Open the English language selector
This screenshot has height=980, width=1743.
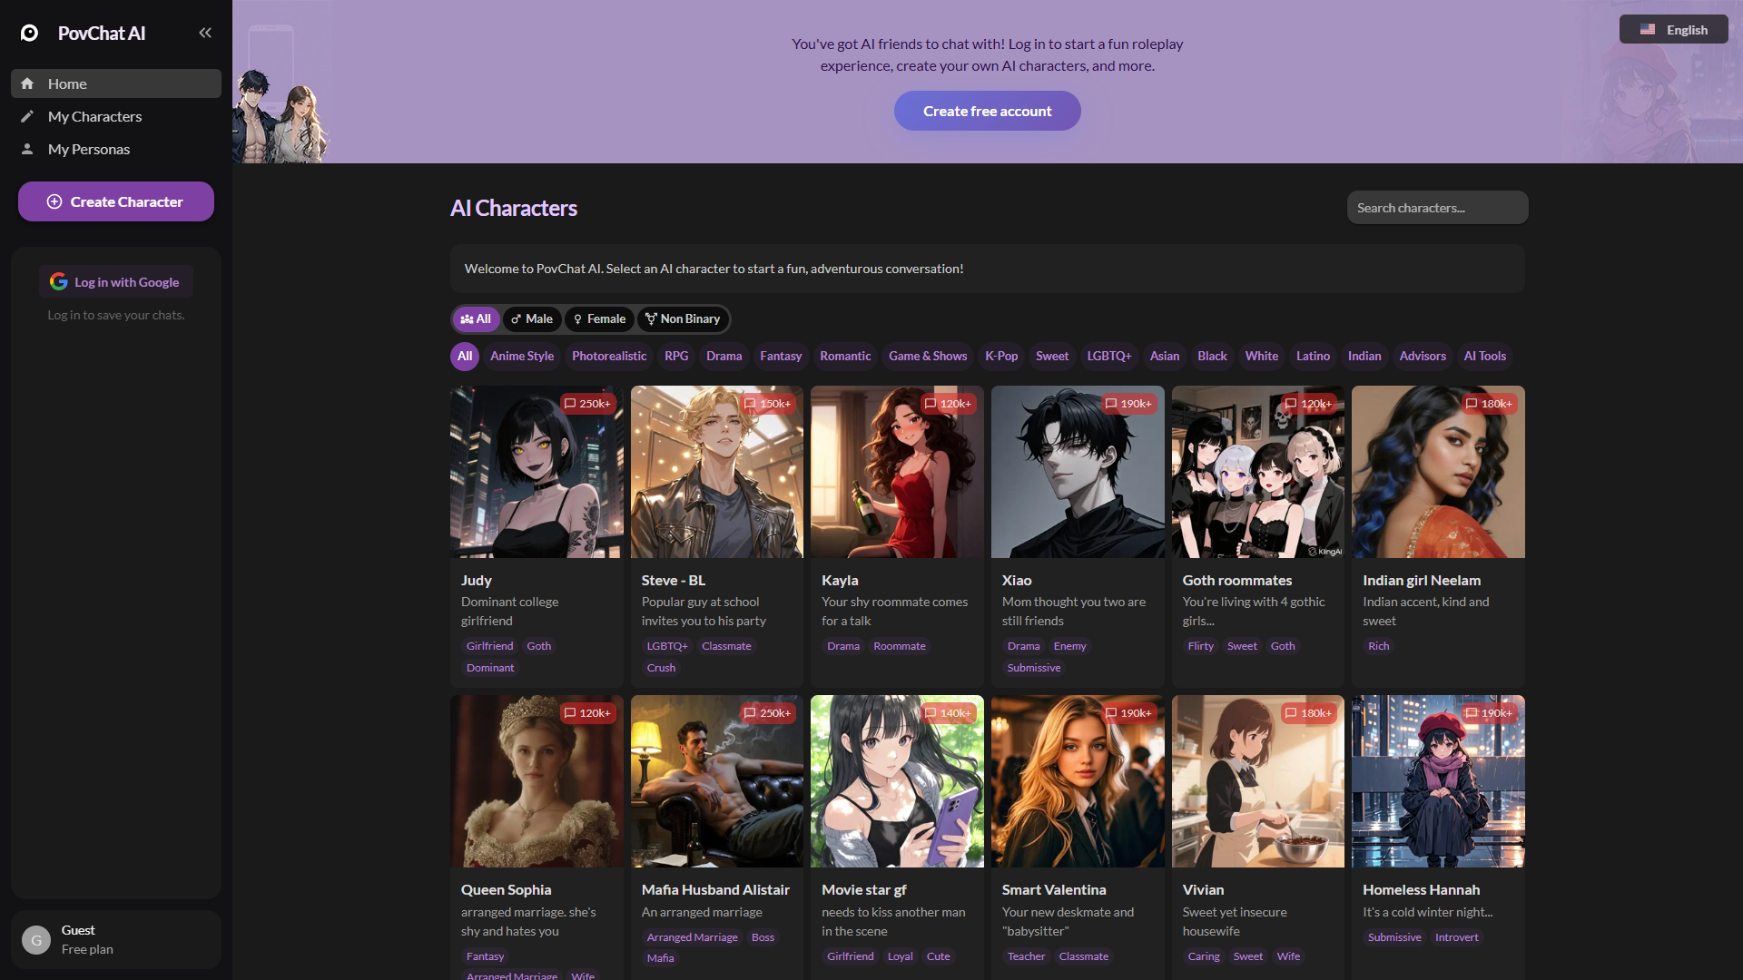(x=1673, y=29)
